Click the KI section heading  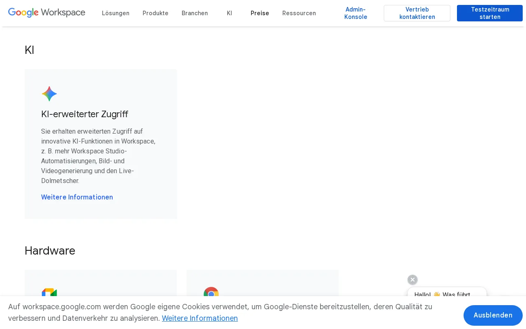pos(29,50)
